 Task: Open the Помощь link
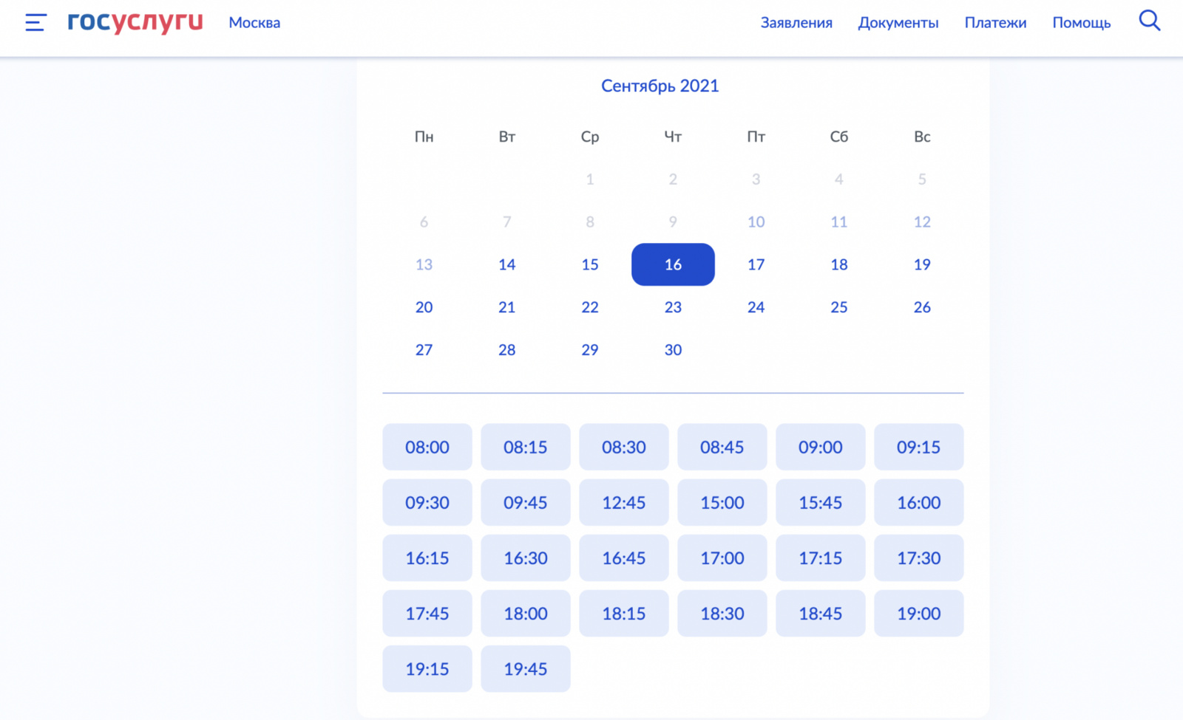[x=1082, y=23]
